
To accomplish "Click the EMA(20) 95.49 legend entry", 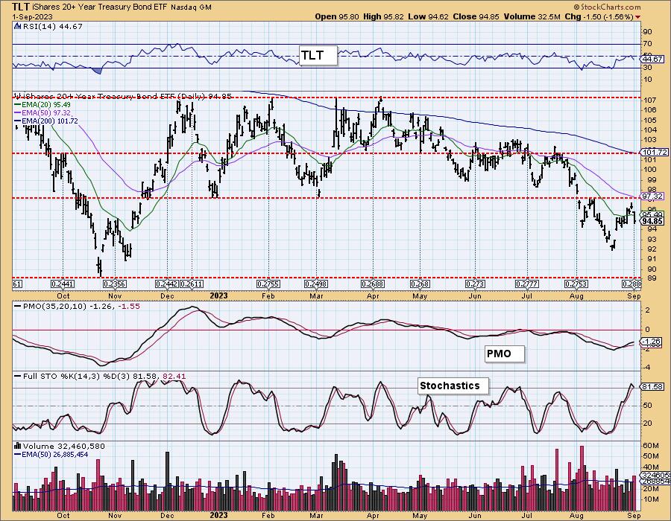I will coord(42,105).
